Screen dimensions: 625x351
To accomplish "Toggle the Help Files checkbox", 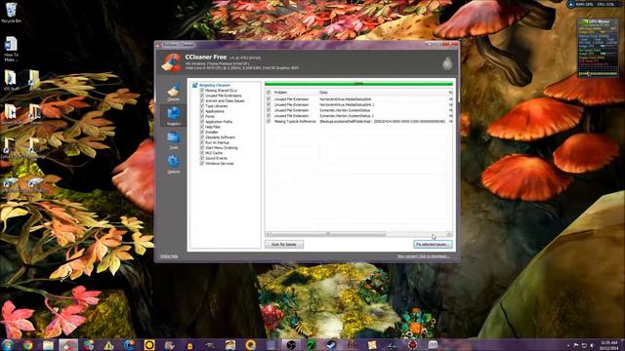I will (x=202, y=127).
